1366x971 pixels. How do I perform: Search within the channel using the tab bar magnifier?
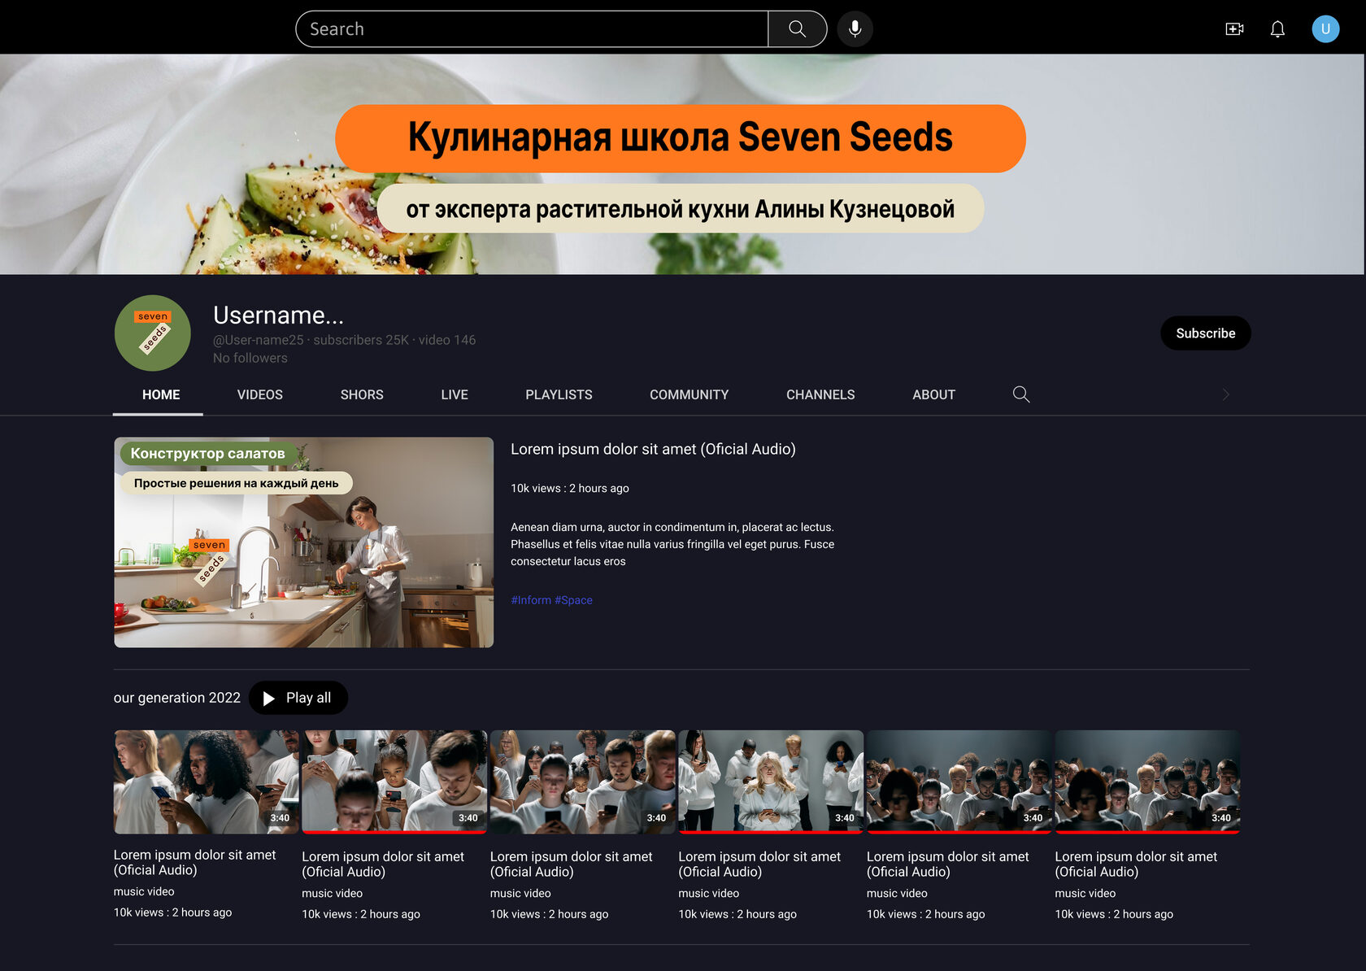click(1021, 394)
